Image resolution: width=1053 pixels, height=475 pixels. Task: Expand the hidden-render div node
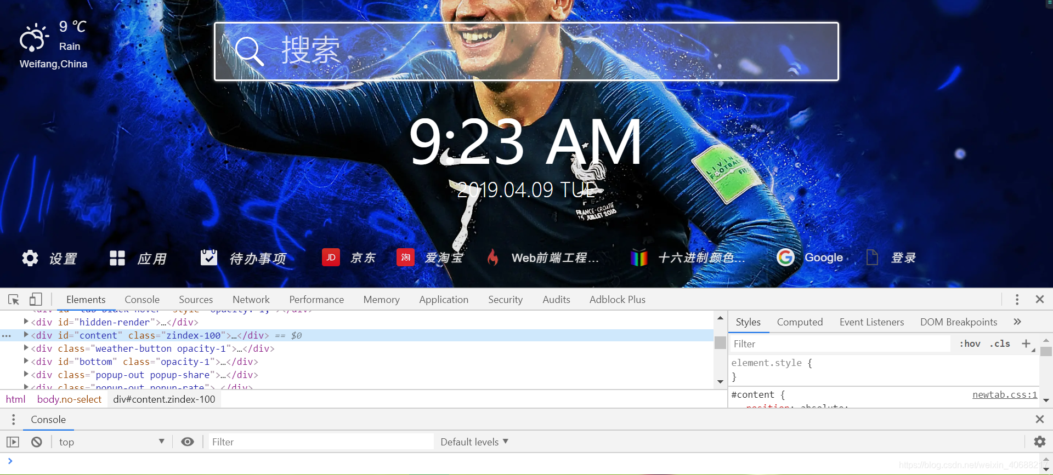click(x=26, y=322)
